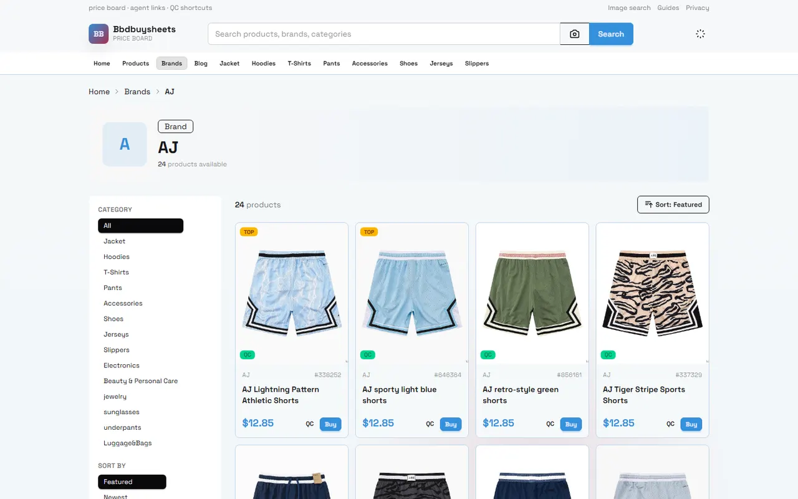Select the Electronics category filter

point(122,366)
